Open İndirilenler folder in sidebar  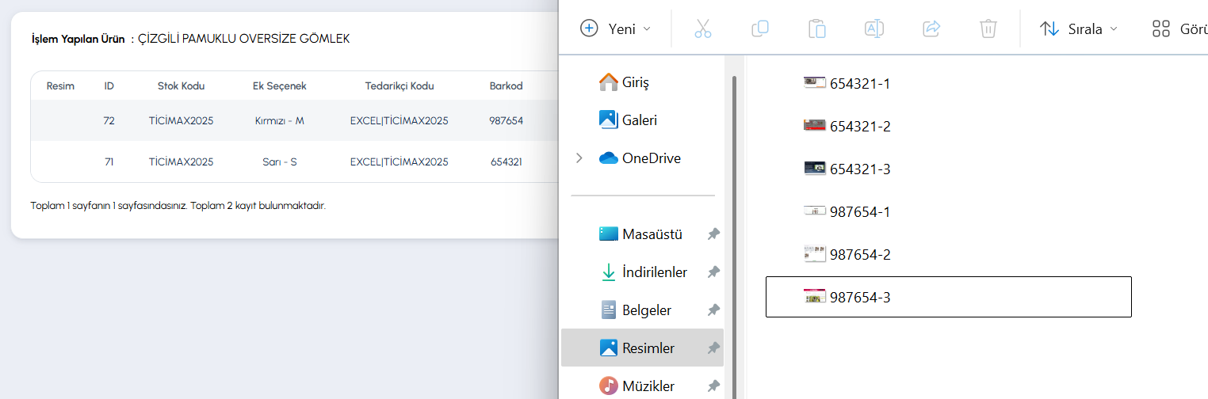tap(644, 272)
